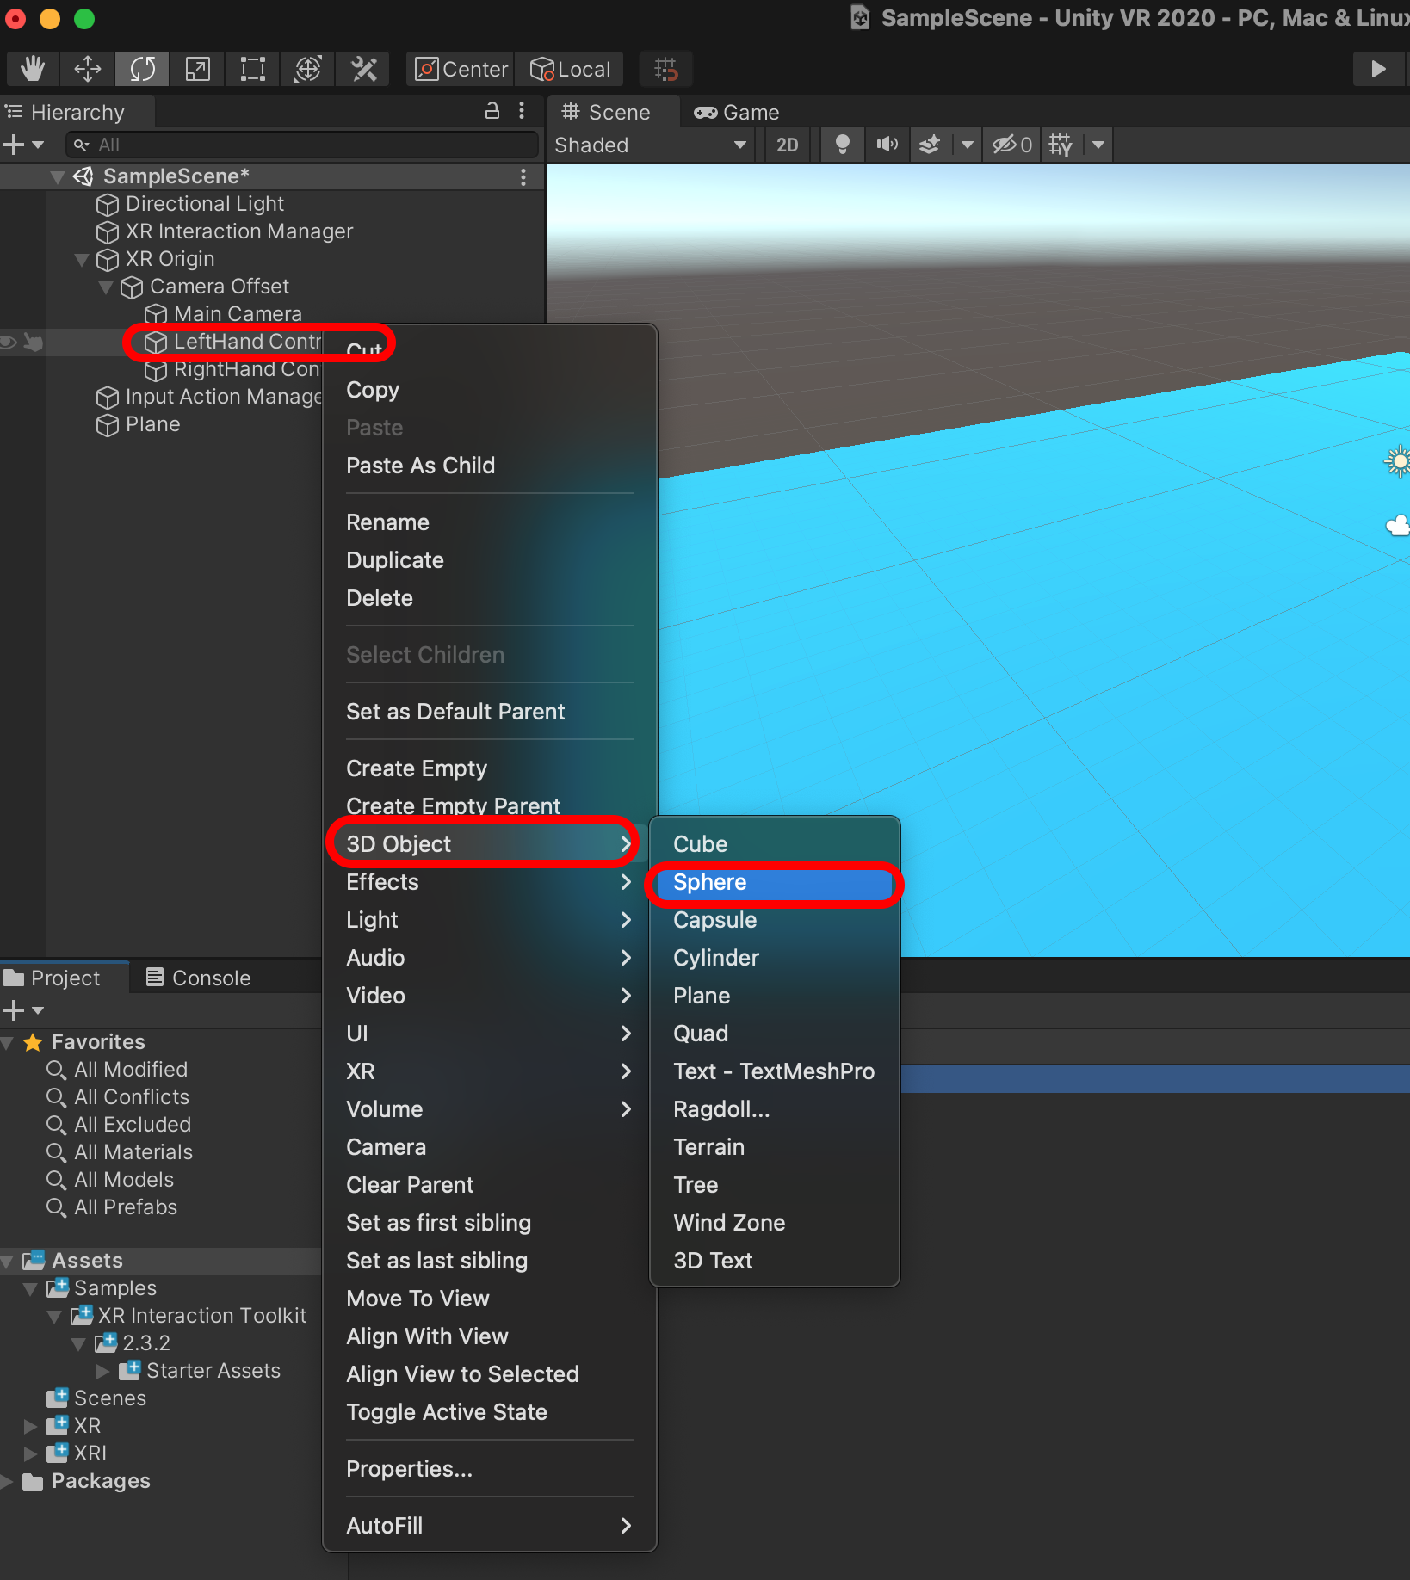Image resolution: width=1410 pixels, height=1580 pixels.
Task: Open the AutoFill submenu
Action: (489, 1526)
